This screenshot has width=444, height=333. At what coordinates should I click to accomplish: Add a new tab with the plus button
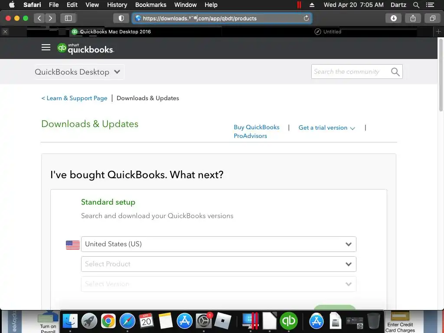(x=439, y=32)
